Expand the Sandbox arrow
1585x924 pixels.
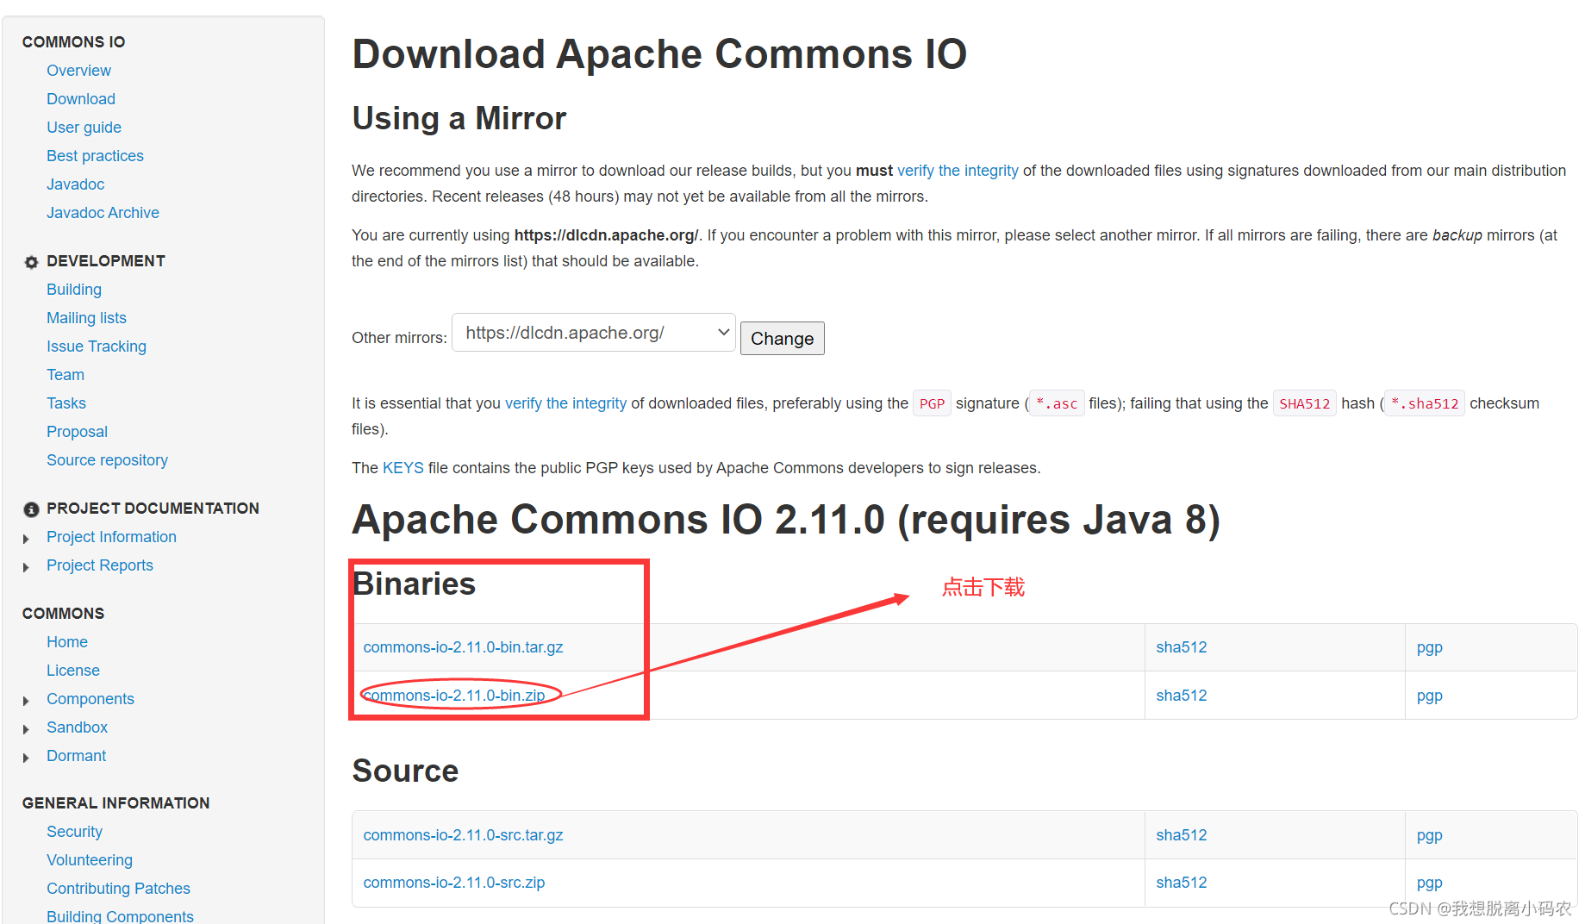tap(26, 729)
